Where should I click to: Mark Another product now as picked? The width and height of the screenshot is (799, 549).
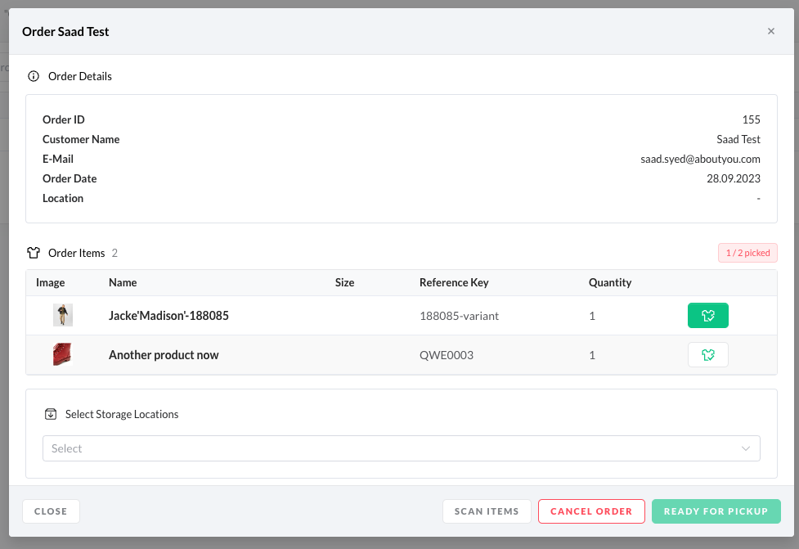pyautogui.click(x=707, y=354)
